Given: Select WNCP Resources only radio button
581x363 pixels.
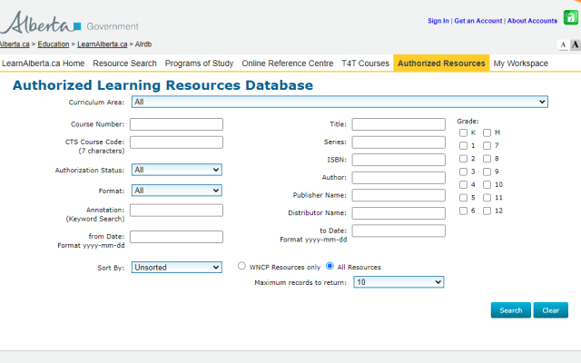Looking at the screenshot, I should 241,266.
